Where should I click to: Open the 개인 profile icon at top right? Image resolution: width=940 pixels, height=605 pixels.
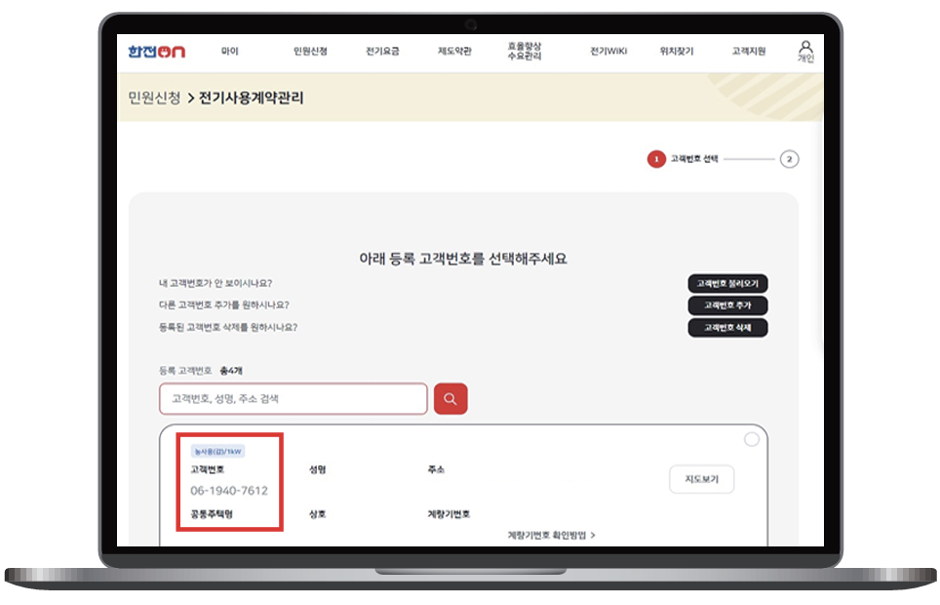click(804, 49)
